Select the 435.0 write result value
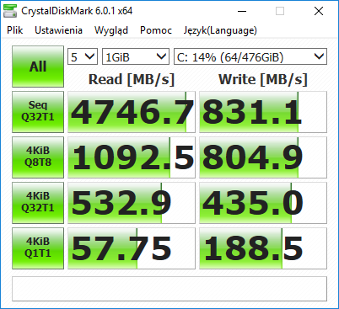This screenshot has height=309, width=339. 263,203
